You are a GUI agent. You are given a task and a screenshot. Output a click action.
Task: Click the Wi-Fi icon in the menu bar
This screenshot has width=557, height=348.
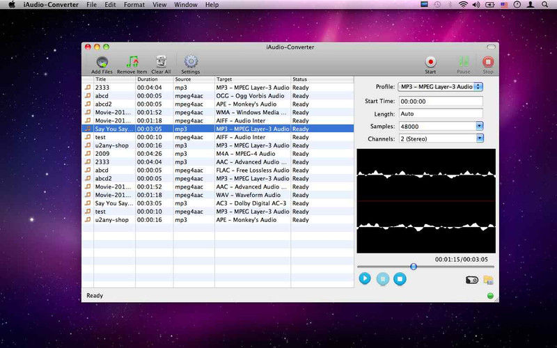pos(463,5)
